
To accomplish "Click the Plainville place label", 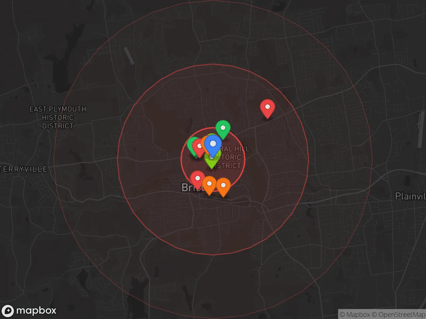I will coord(410,196).
